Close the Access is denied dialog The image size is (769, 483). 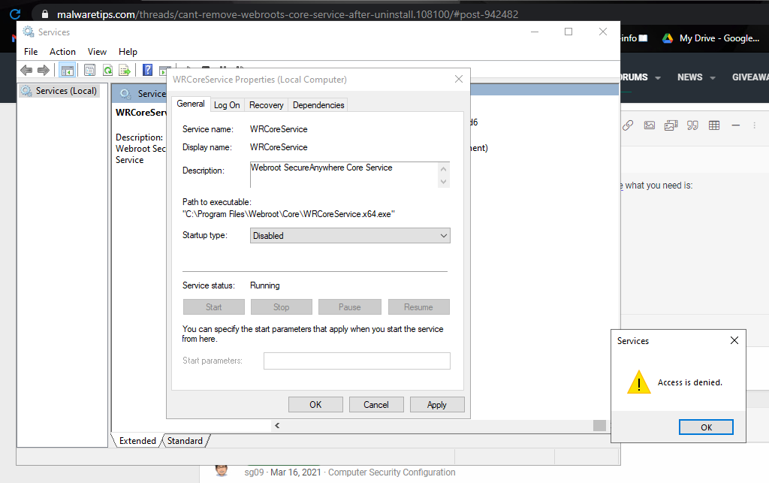[734, 340]
